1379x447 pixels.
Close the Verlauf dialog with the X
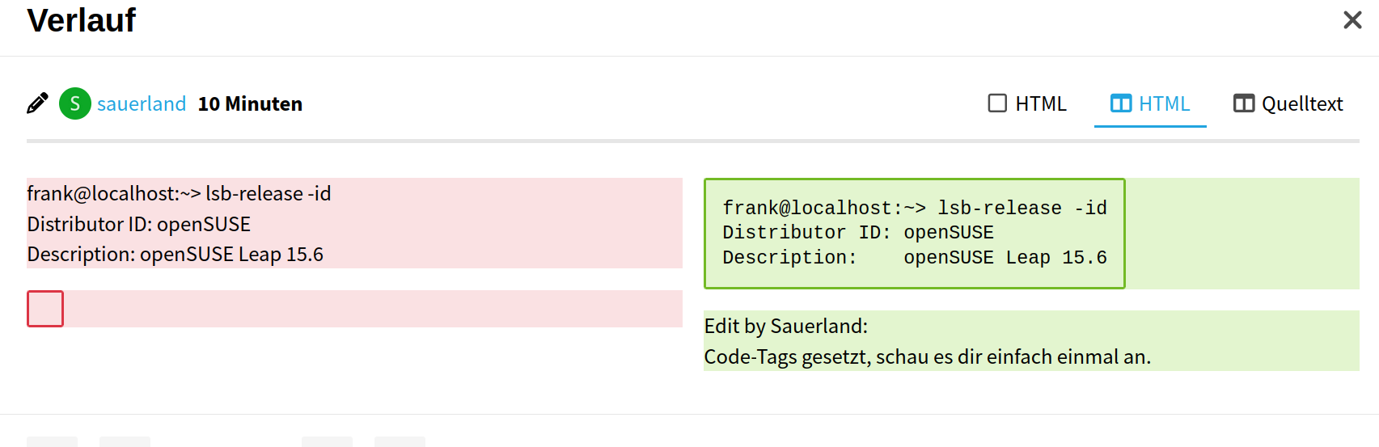click(1352, 20)
